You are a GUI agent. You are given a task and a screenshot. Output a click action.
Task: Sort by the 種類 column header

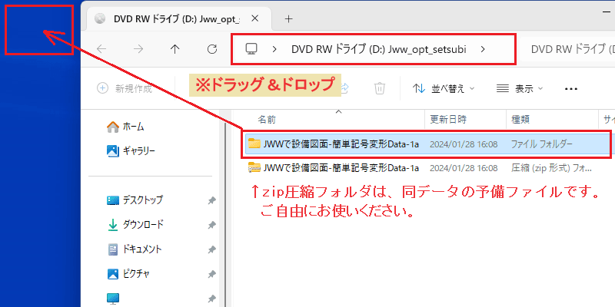(521, 120)
